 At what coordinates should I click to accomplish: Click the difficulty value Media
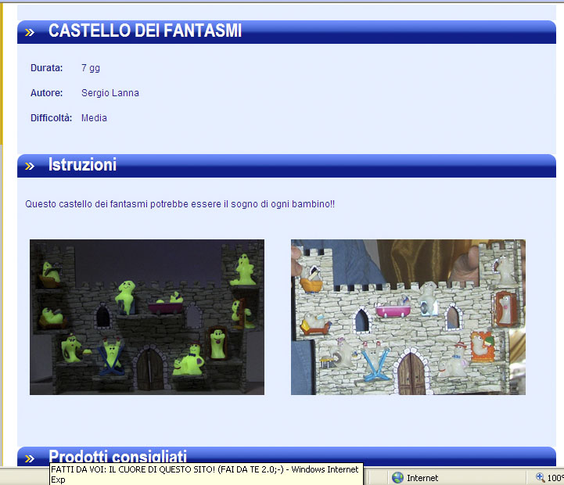[94, 118]
